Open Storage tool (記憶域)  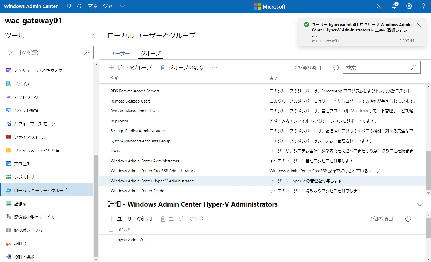click(x=47, y=204)
